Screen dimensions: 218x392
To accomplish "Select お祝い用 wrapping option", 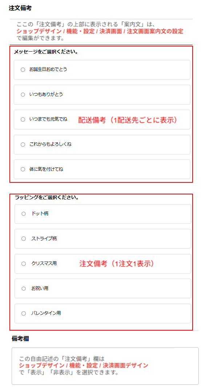I will tap(24, 288).
